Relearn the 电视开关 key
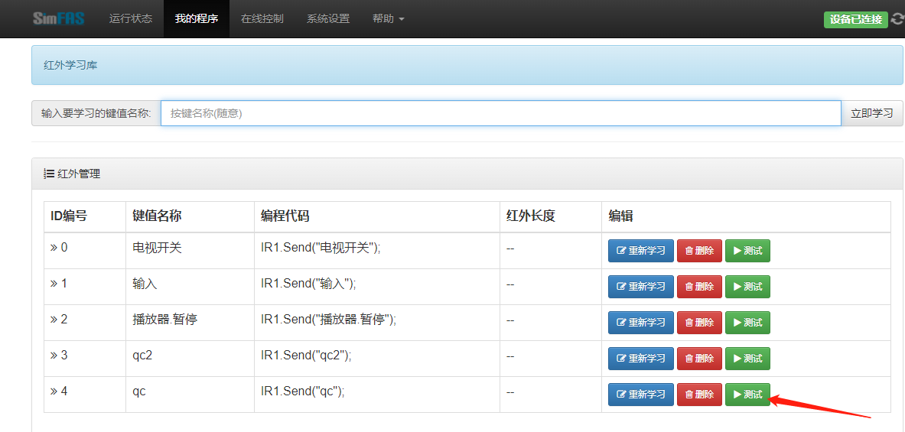 pyautogui.click(x=640, y=251)
